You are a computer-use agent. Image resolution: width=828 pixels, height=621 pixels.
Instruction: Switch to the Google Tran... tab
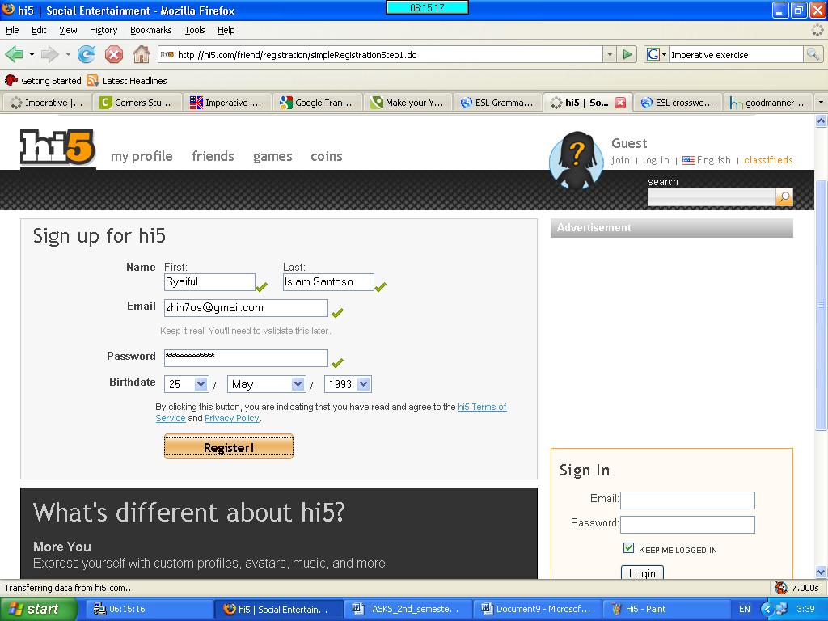coord(317,103)
